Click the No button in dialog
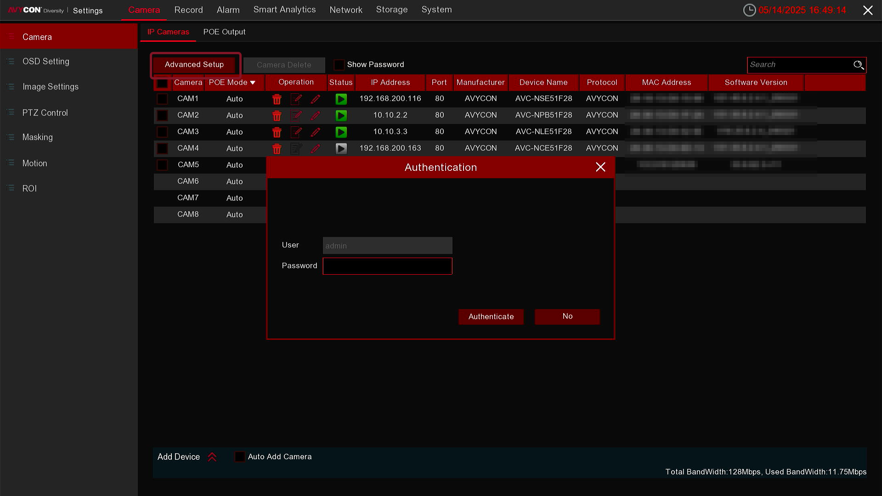The height and width of the screenshot is (496, 882). (567, 316)
